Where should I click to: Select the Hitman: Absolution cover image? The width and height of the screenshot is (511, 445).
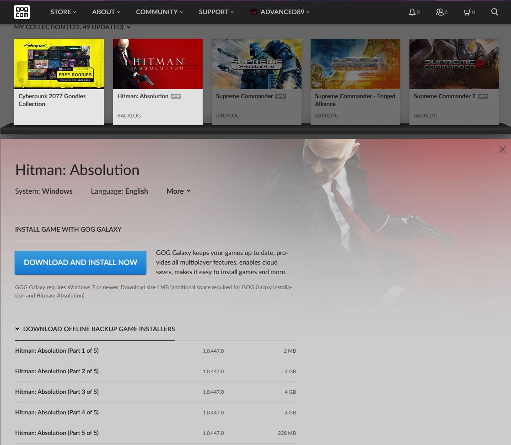(158, 64)
